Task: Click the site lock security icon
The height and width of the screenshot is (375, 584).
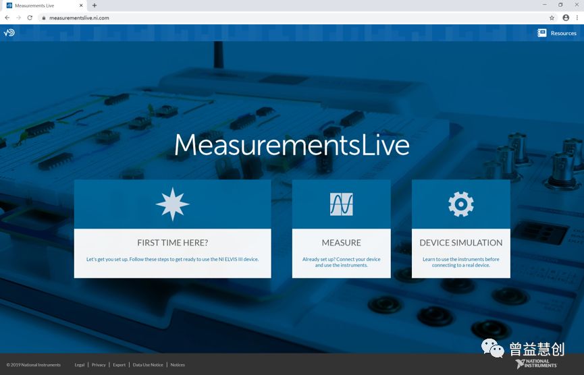Action: click(44, 18)
